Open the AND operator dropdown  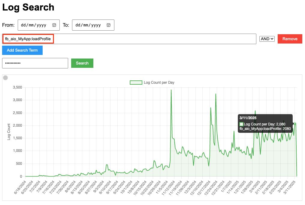[267, 39]
